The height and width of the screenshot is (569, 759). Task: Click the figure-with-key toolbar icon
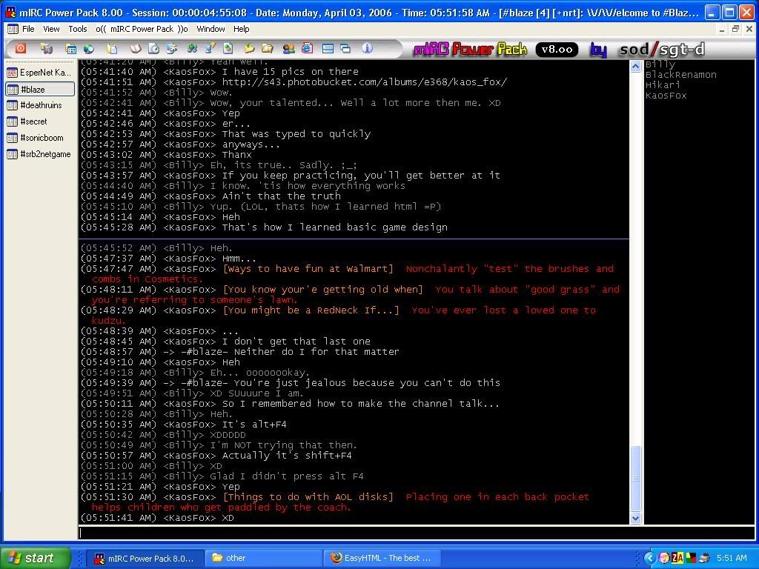coord(210,48)
